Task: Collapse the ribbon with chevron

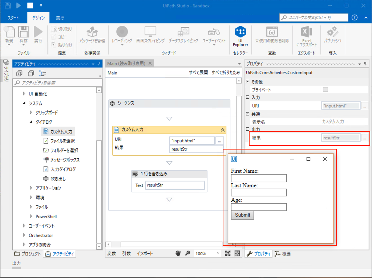Action: click(x=365, y=17)
